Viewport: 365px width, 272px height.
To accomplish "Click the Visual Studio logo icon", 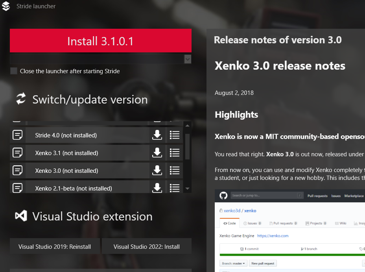I will coord(21,216).
